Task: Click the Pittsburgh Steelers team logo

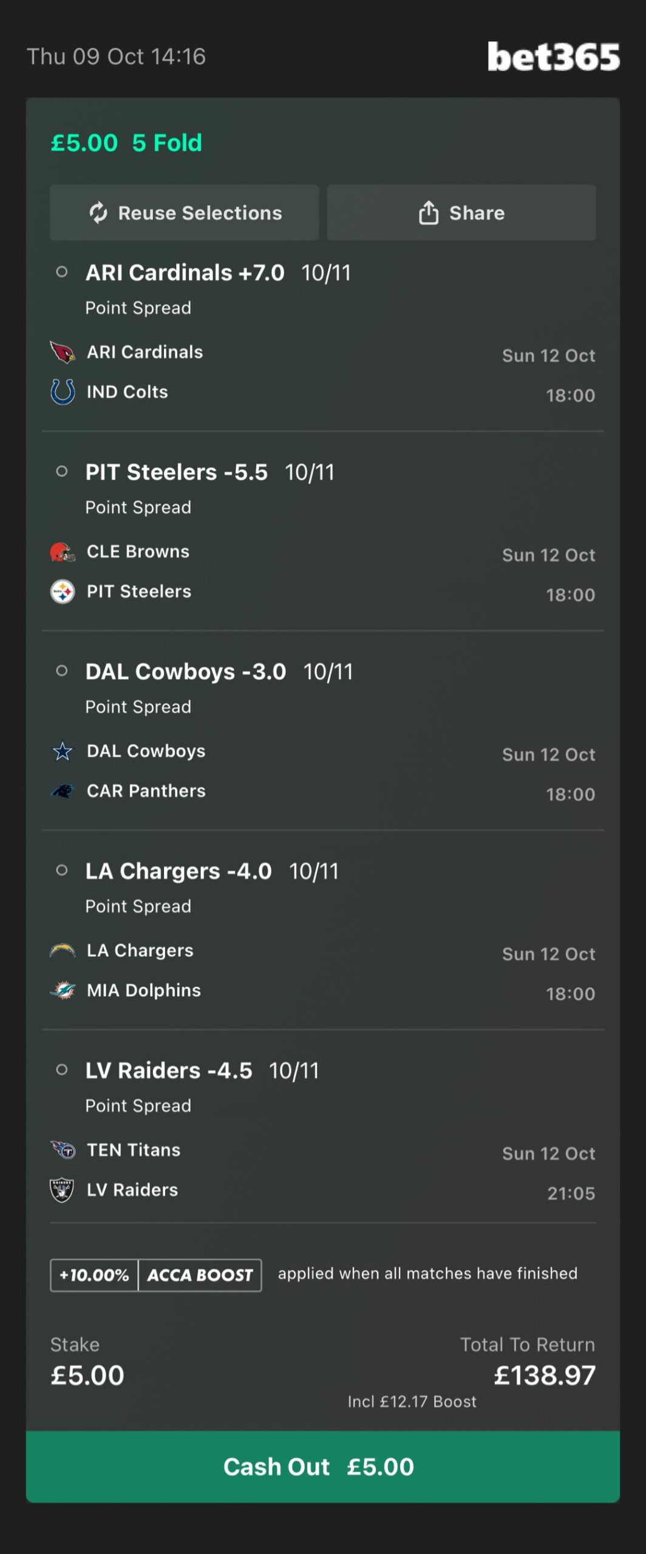Action: pyautogui.click(x=63, y=592)
